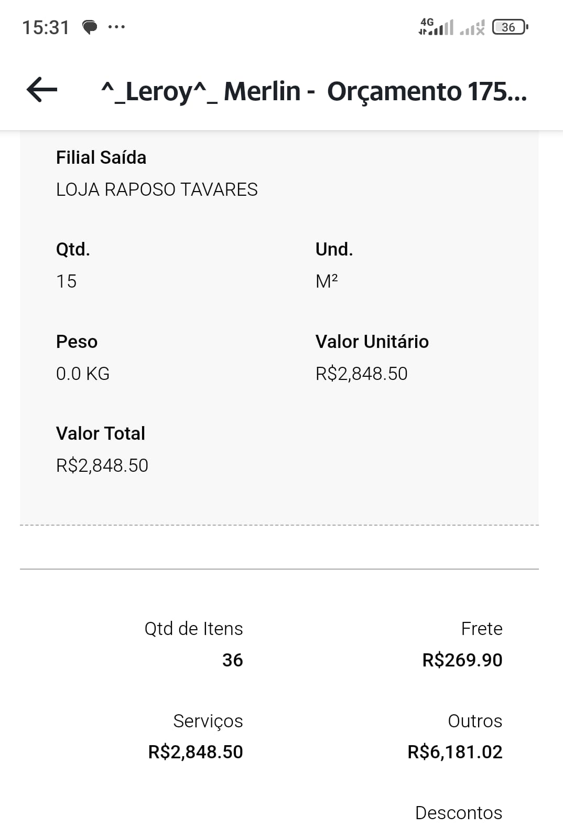The width and height of the screenshot is (563, 826).
Task: Tap the Und. value M²
Action: point(327,281)
